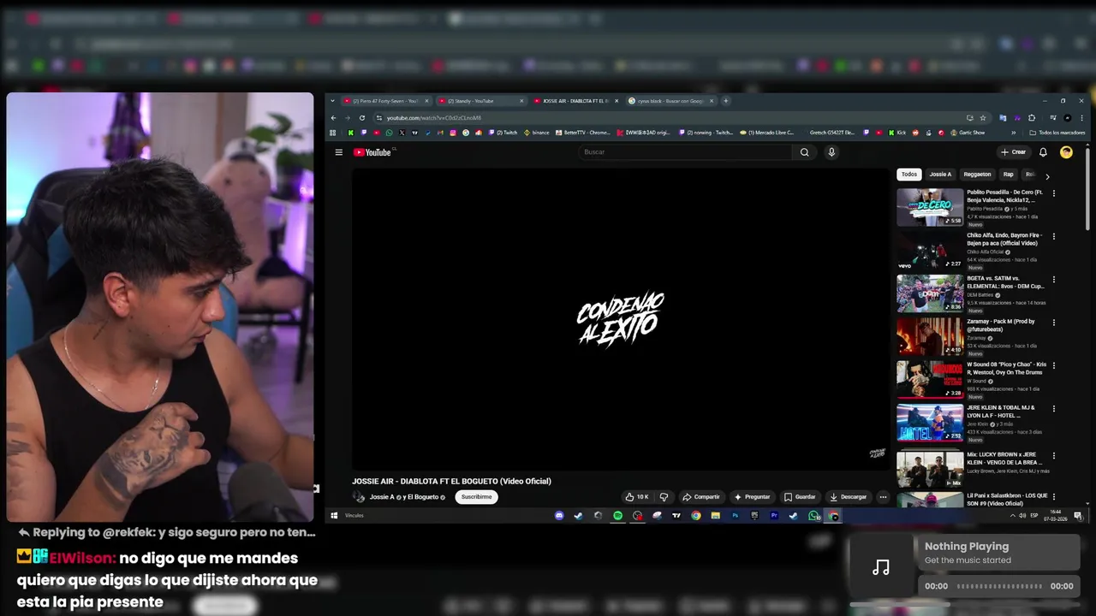Bookmark this page with the star icon
Image resolution: width=1096 pixels, height=616 pixels.
pyautogui.click(x=983, y=118)
